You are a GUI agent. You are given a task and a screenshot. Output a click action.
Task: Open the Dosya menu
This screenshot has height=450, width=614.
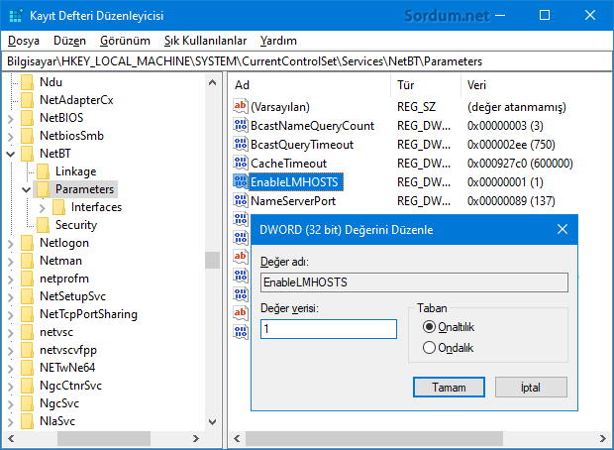pyautogui.click(x=24, y=41)
